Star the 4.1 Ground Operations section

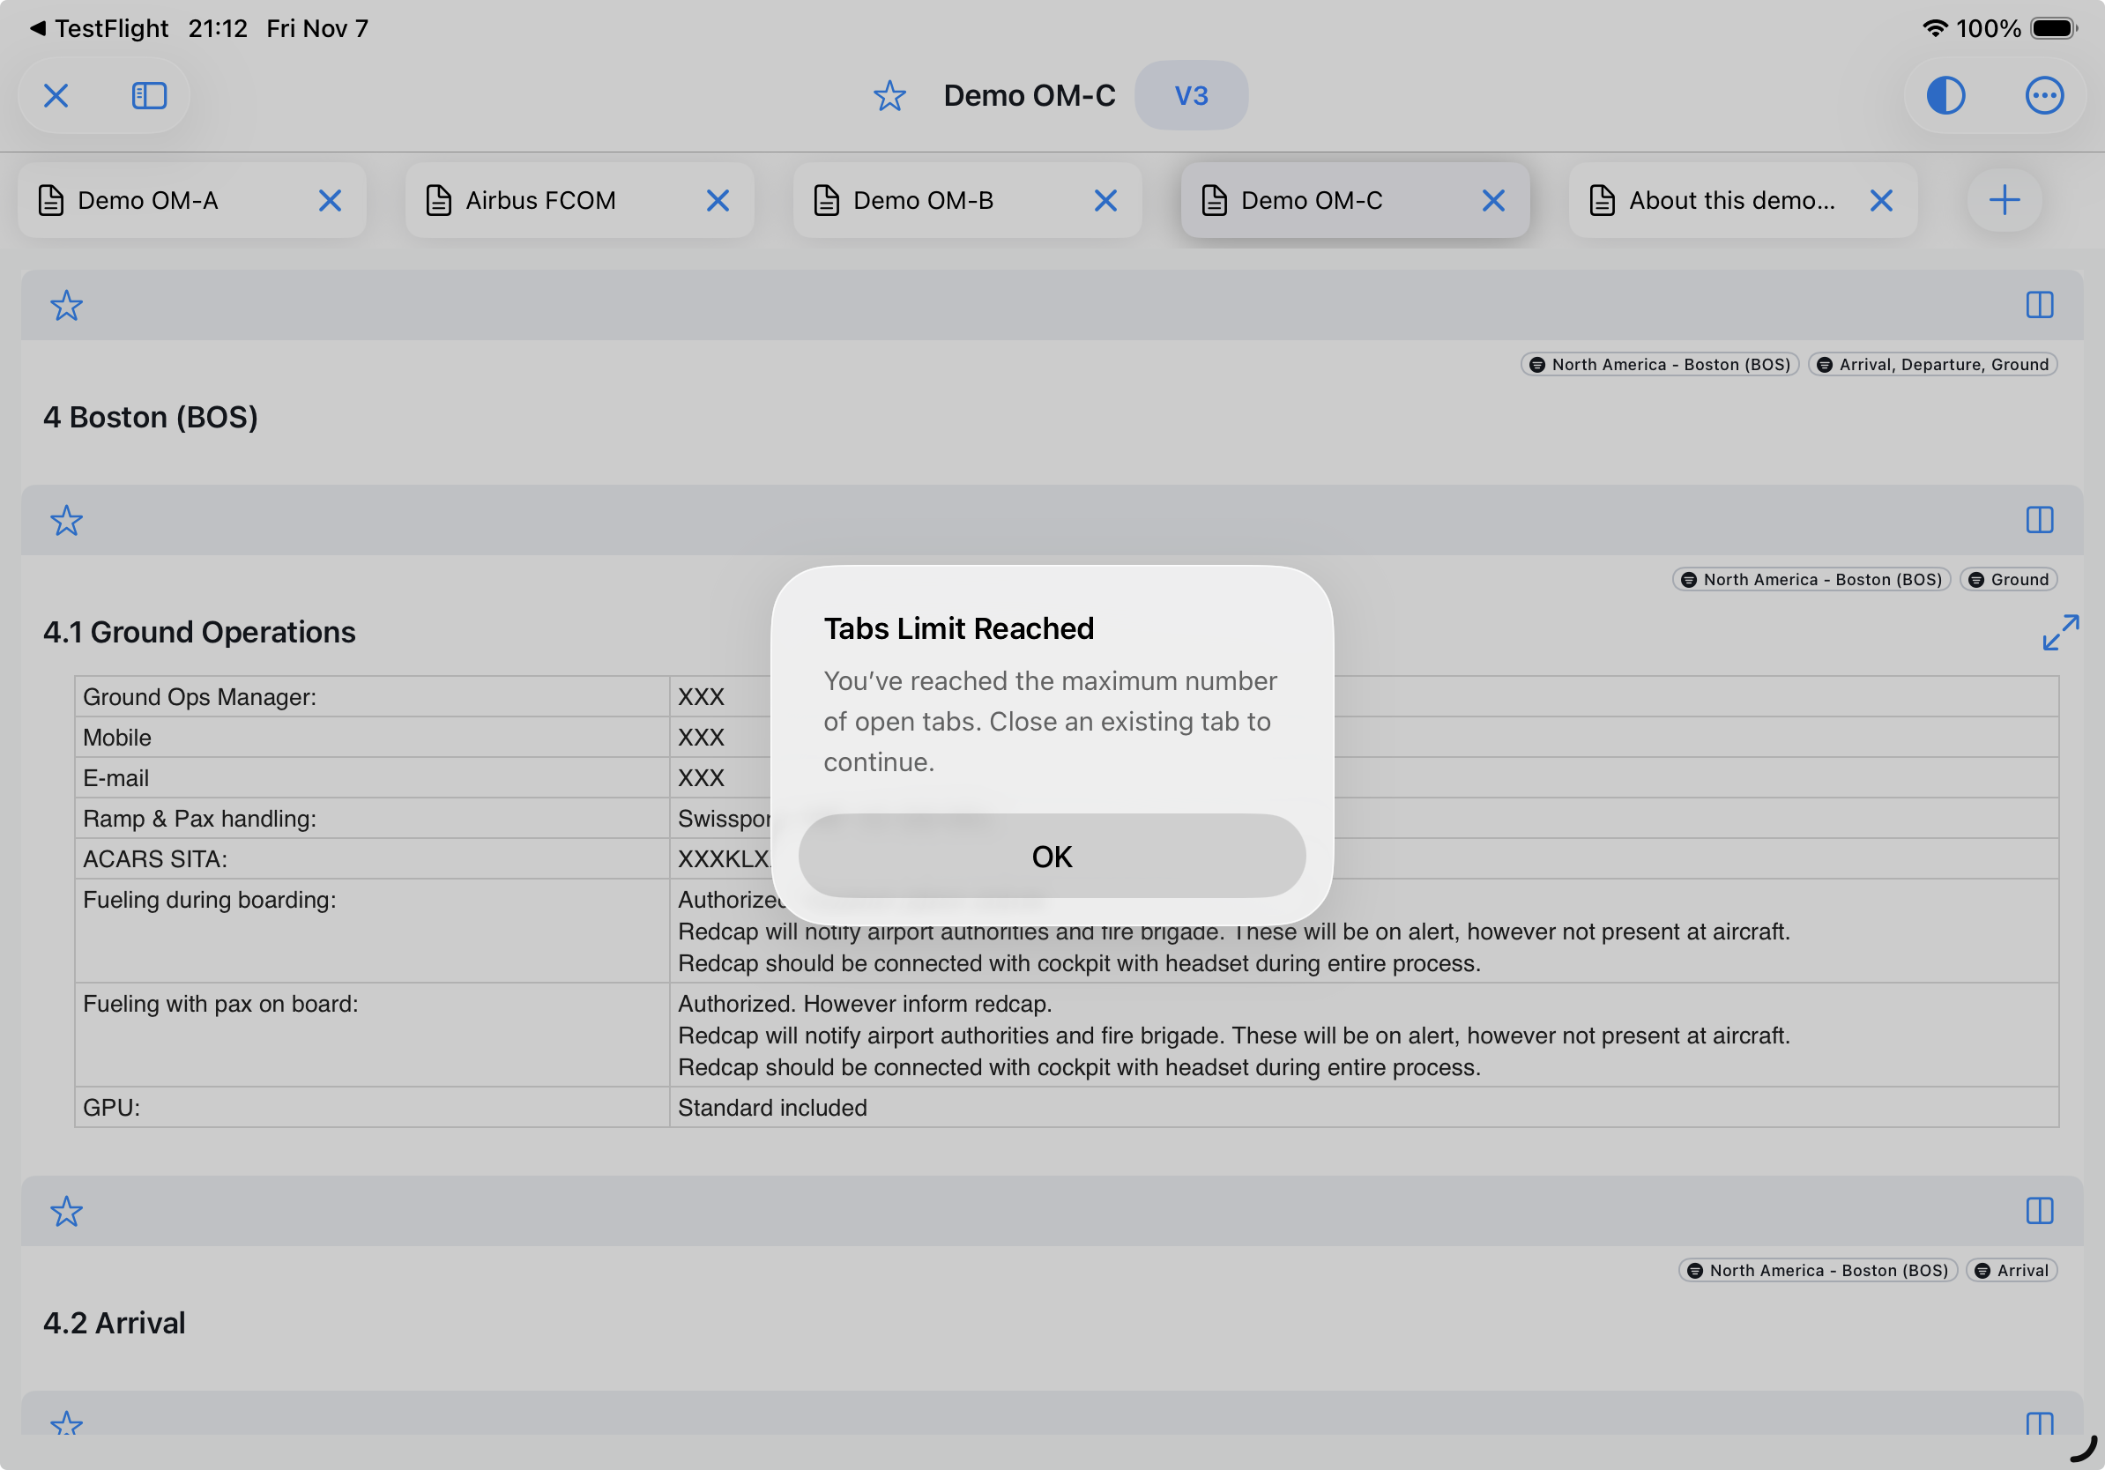point(66,521)
